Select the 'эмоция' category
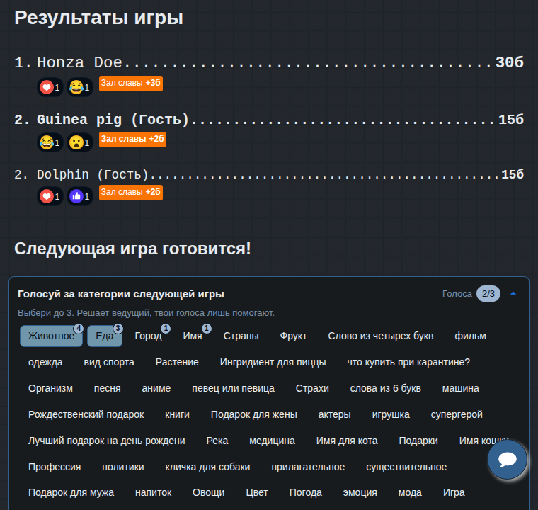538x510 pixels. click(x=360, y=492)
